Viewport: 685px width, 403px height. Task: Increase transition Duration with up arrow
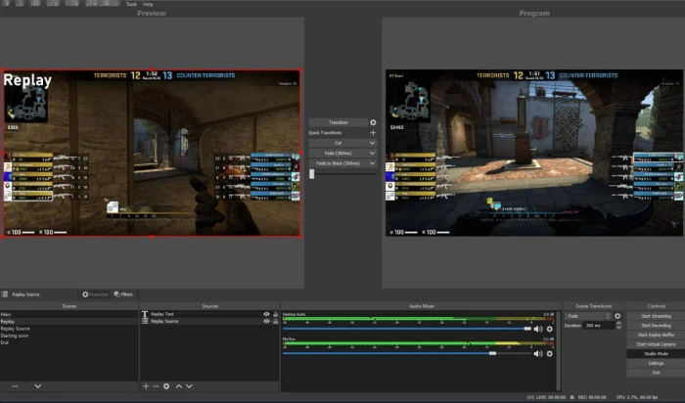click(618, 324)
